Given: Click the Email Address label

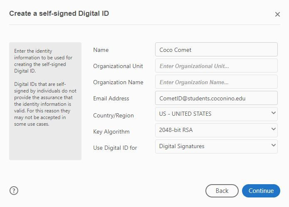Looking at the screenshot, I should (x=111, y=98).
